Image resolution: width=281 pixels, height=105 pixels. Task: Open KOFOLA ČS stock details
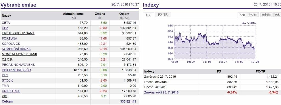(11, 44)
